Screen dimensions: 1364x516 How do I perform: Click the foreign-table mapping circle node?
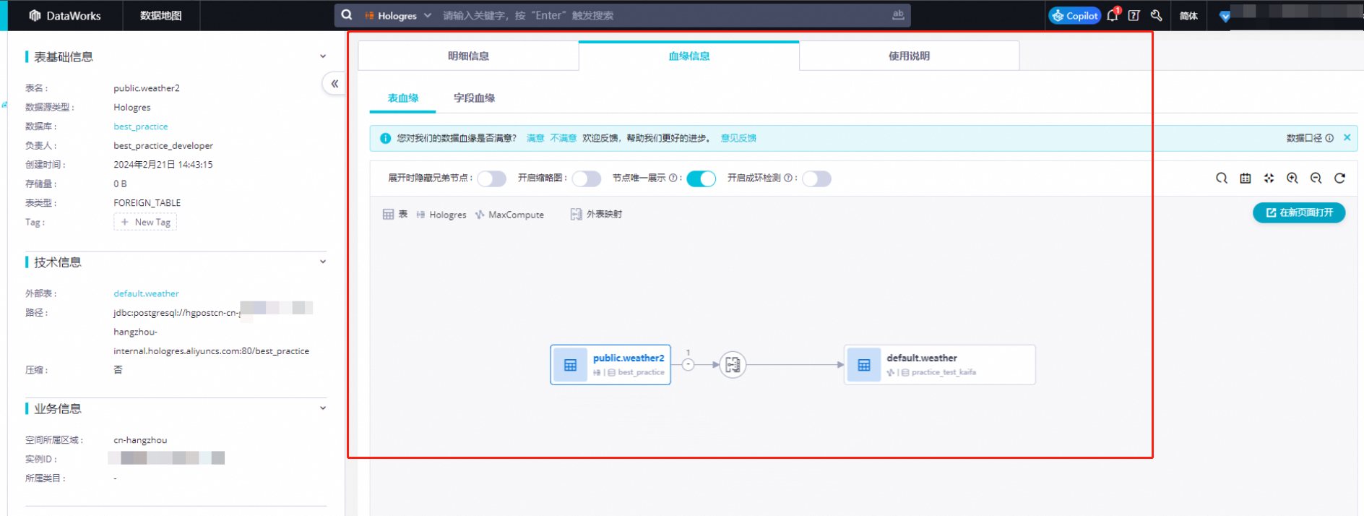[x=733, y=365]
